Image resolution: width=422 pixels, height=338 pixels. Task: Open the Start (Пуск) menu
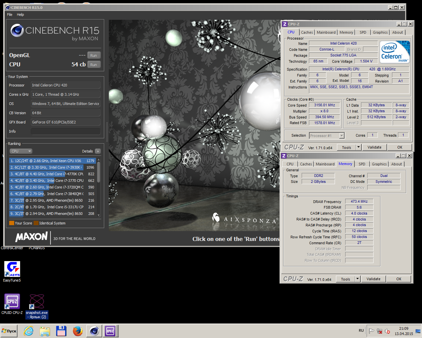click(9, 331)
